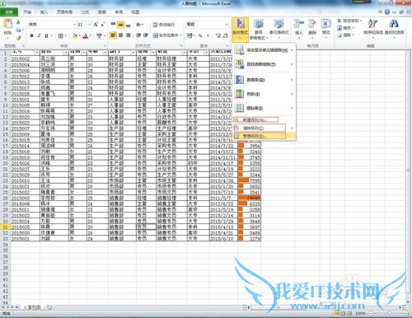Open the font name dropdown
412x318 pixels.
tap(74, 25)
